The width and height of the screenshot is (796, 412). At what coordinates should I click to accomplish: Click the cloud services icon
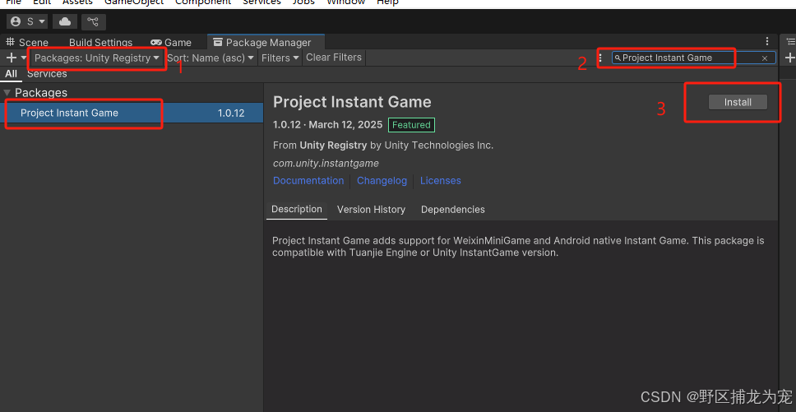coord(65,21)
